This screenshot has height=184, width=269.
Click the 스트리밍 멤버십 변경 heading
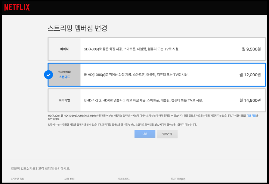pos(77,28)
